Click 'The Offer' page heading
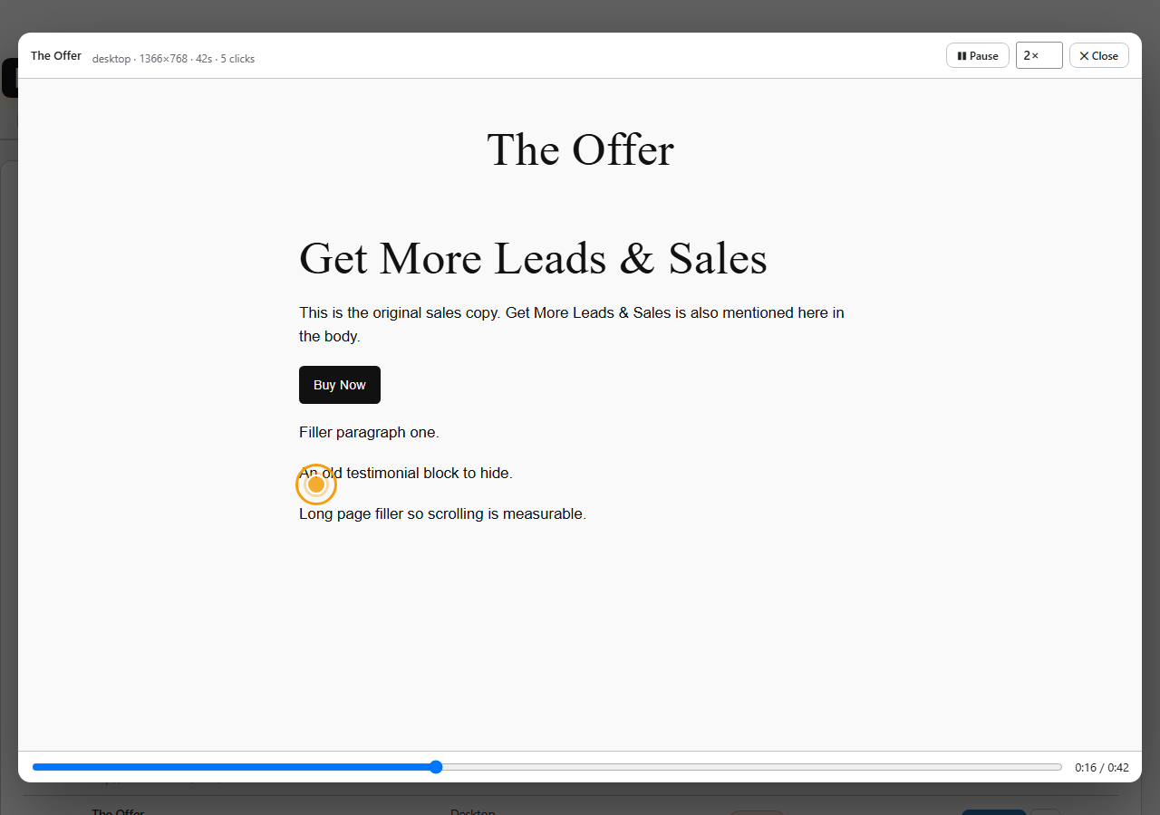The width and height of the screenshot is (1160, 815). (580, 149)
